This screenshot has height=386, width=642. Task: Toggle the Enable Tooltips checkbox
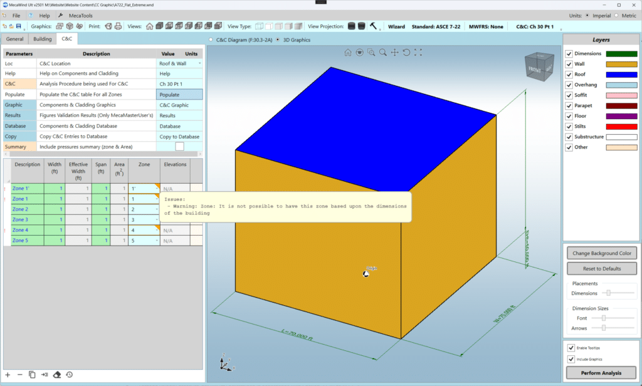pos(571,348)
